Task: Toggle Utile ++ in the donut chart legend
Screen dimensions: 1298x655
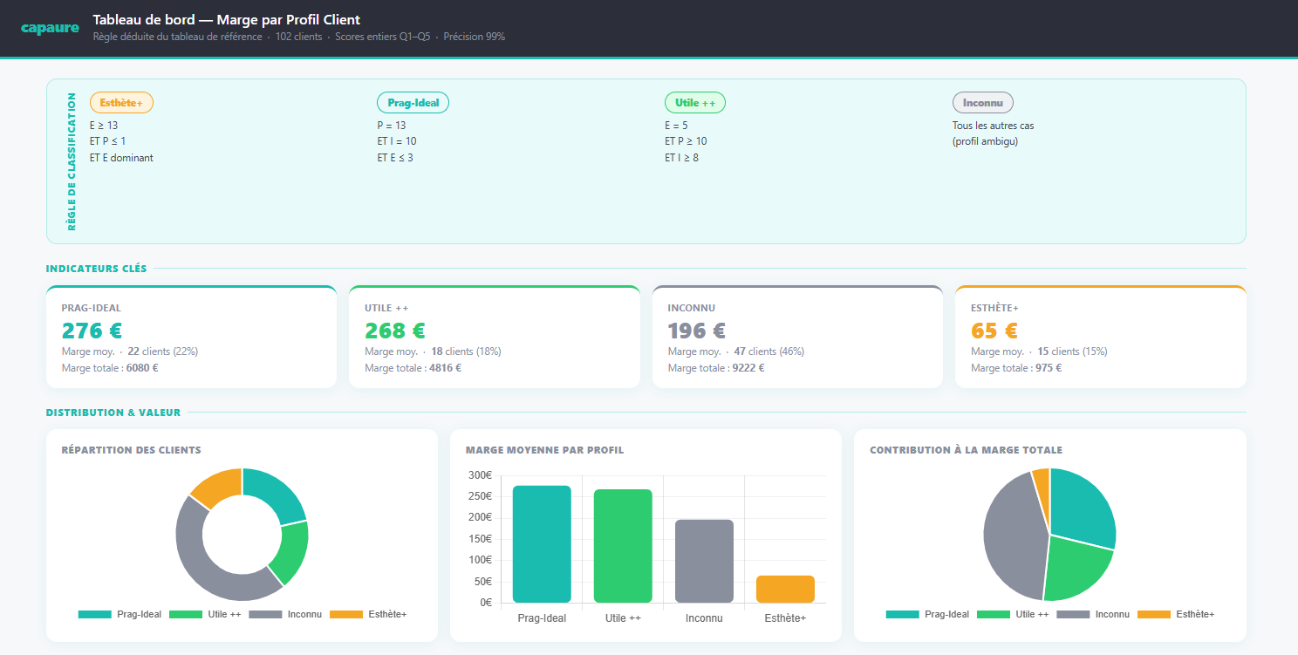Action: (x=185, y=614)
